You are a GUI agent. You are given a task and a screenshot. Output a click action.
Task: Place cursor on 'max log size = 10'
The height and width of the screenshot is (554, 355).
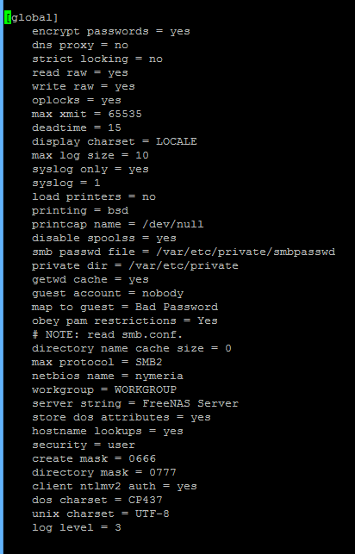tap(90, 155)
